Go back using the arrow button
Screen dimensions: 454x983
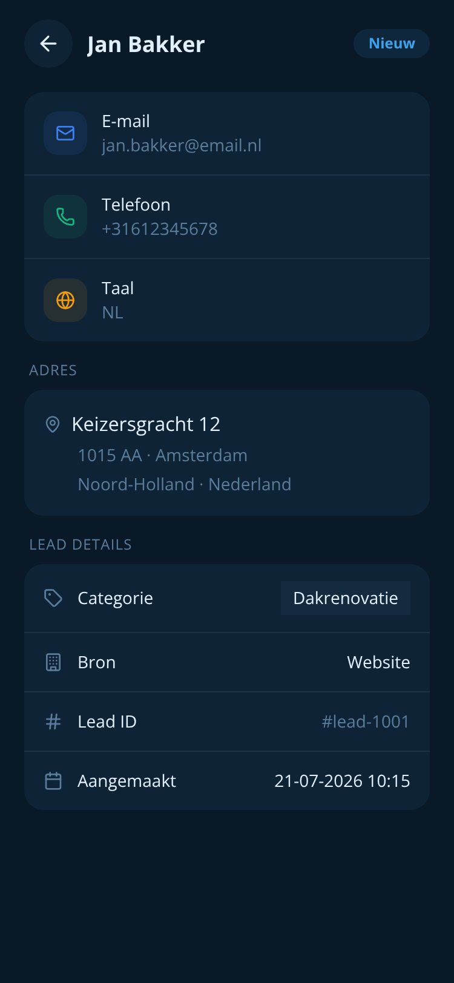pos(48,44)
